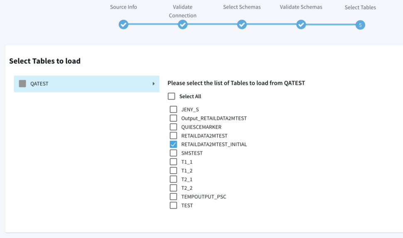Check the RETAILDATA2MTEST table checkbox
This screenshot has width=403, height=238.
coord(173,136)
